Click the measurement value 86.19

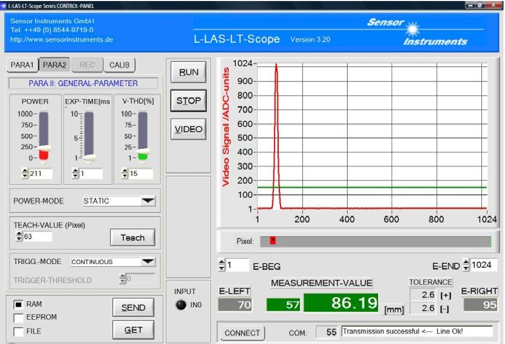(x=341, y=302)
